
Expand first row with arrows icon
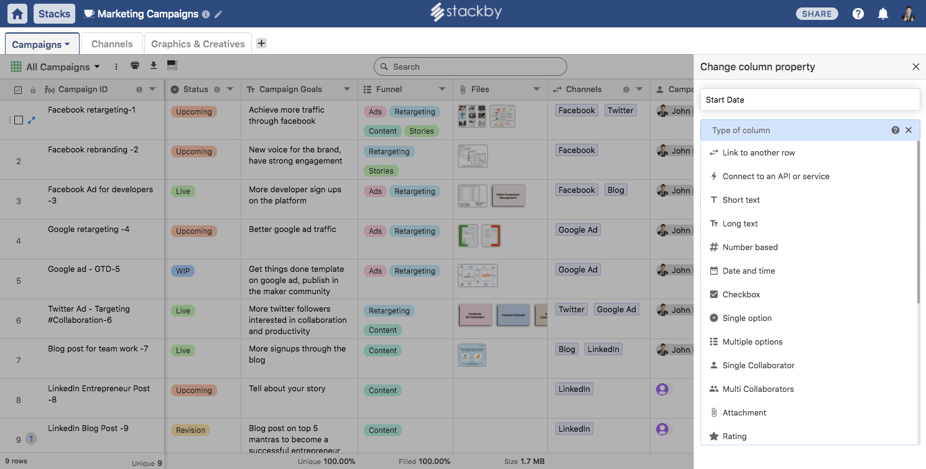coord(32,120)
